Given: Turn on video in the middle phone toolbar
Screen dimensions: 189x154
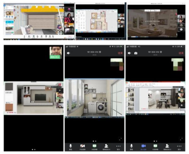Looking at the screenshot, I should [x=83, y=146].
